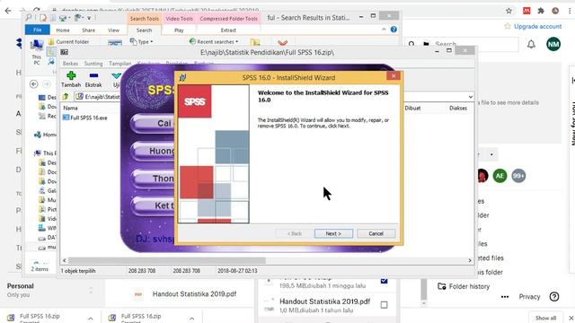Sort by the Nama column header
Image resolution: width=575 pixels, height=323 pixels.
click(70, 108)
